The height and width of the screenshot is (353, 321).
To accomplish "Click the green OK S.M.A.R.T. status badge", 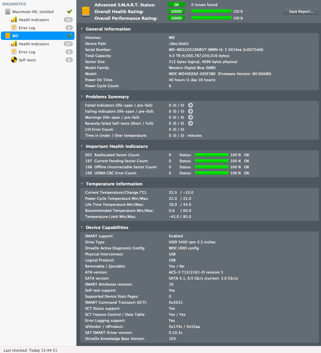I will (176, 5).
